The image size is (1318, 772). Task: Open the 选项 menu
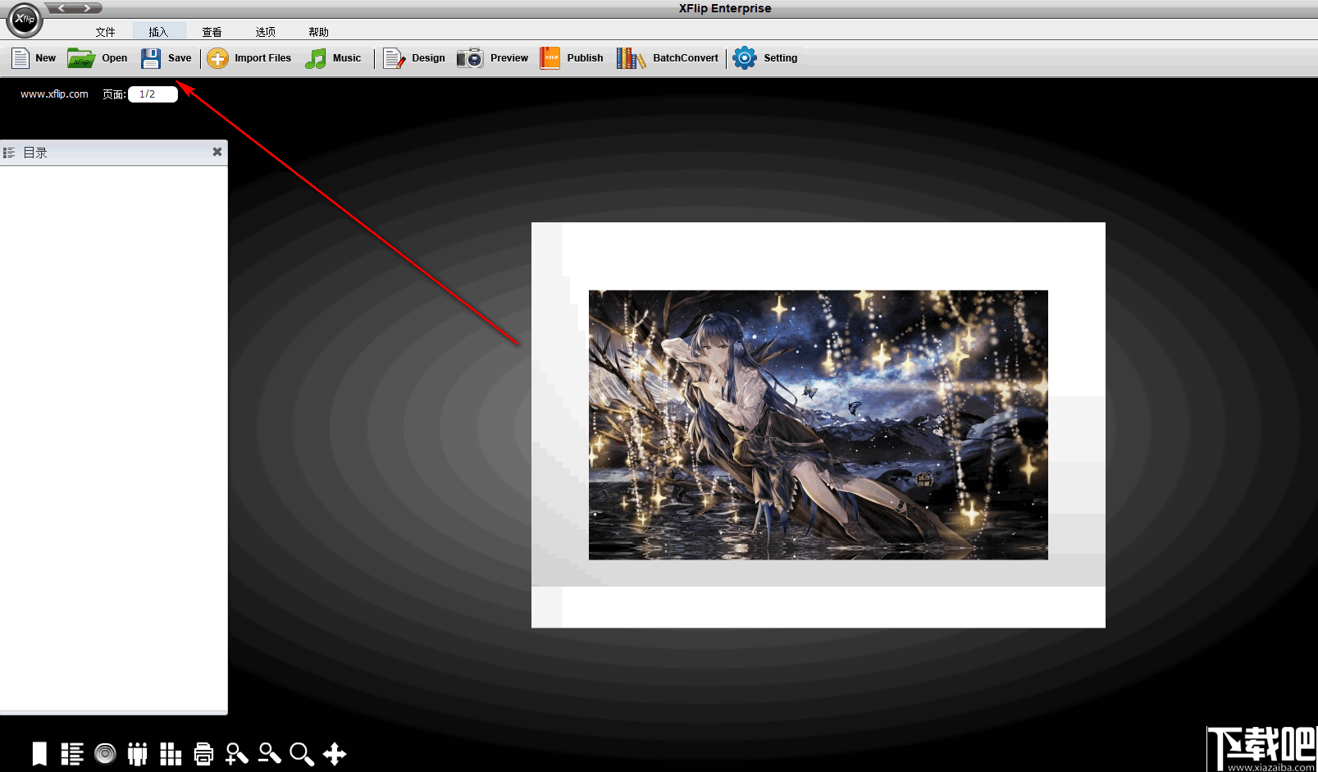pyautogui.click(x=265, y=32)
